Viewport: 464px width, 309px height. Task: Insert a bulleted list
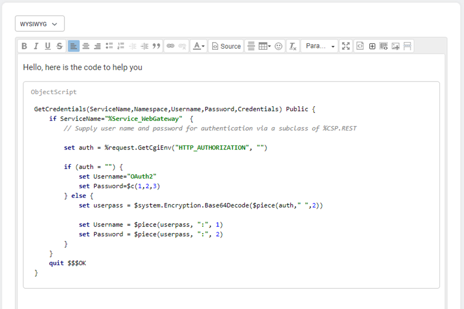(109, 46)
